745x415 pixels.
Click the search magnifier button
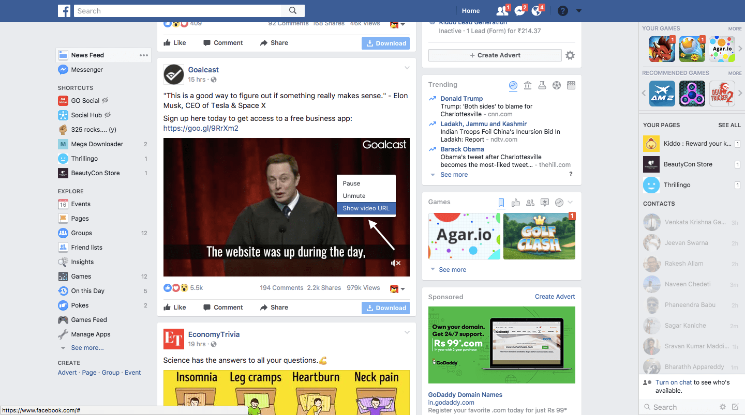[293, 11]
